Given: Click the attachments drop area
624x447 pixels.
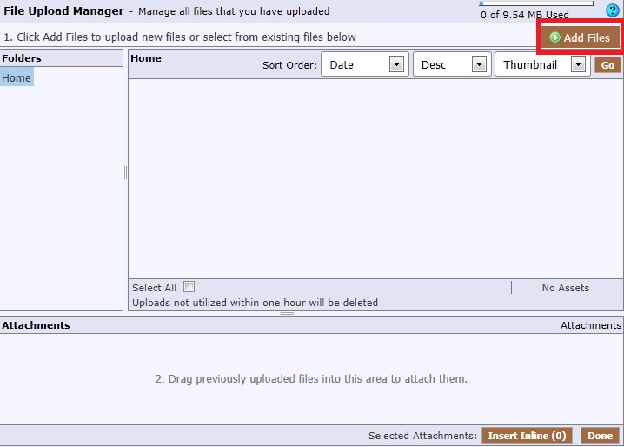Looking at the screenshot, I should (x=311, y=379).
